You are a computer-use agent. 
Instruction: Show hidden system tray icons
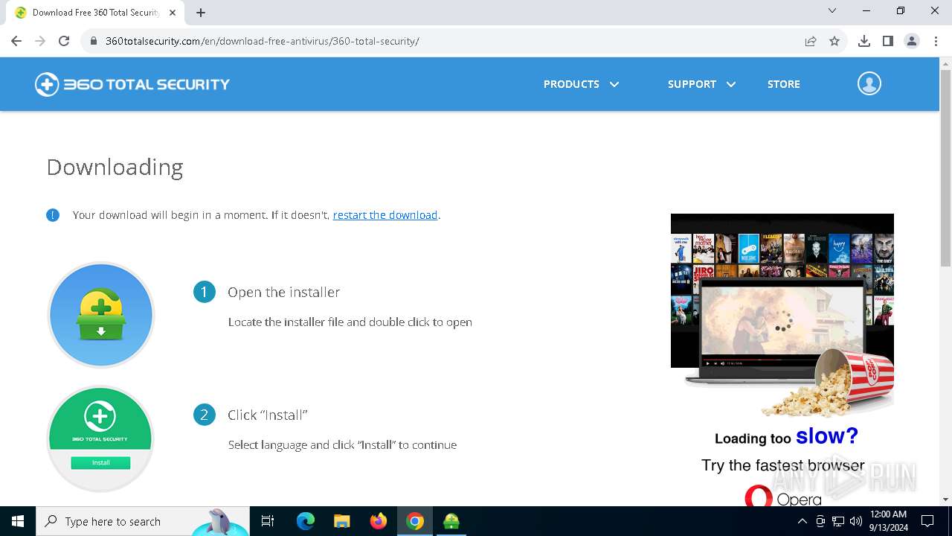point(802,521)
